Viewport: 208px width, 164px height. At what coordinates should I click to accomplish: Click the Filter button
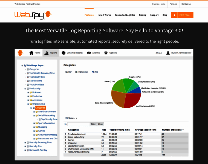(x=93, y=124)
